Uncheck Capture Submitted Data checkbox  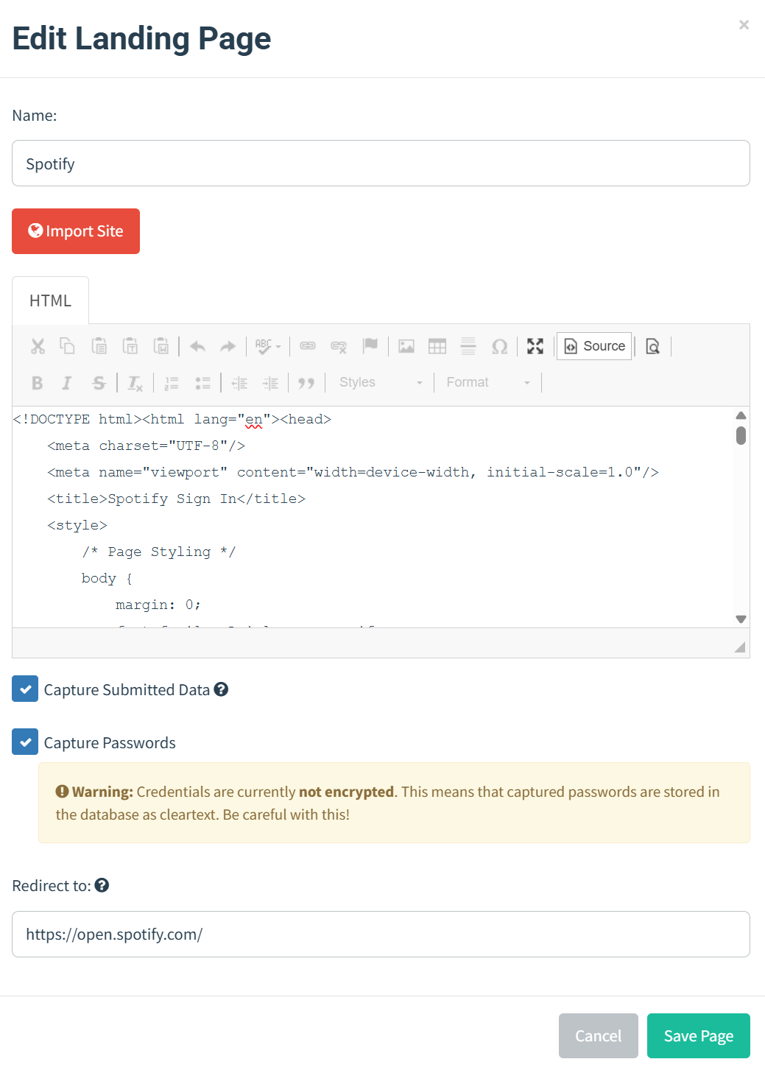tap(25, 689)
